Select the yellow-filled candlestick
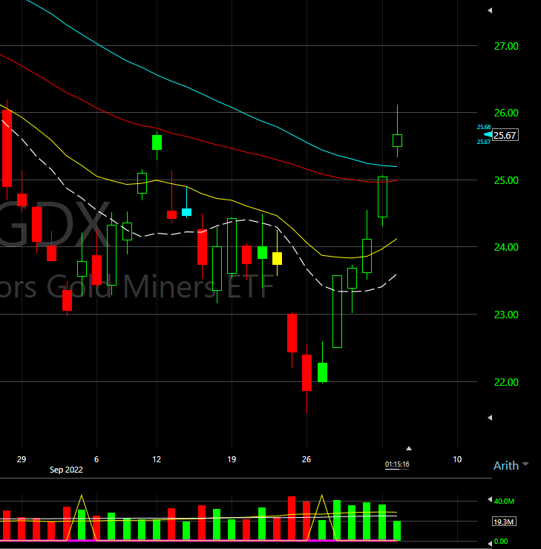541x549 pixels. 277,258
